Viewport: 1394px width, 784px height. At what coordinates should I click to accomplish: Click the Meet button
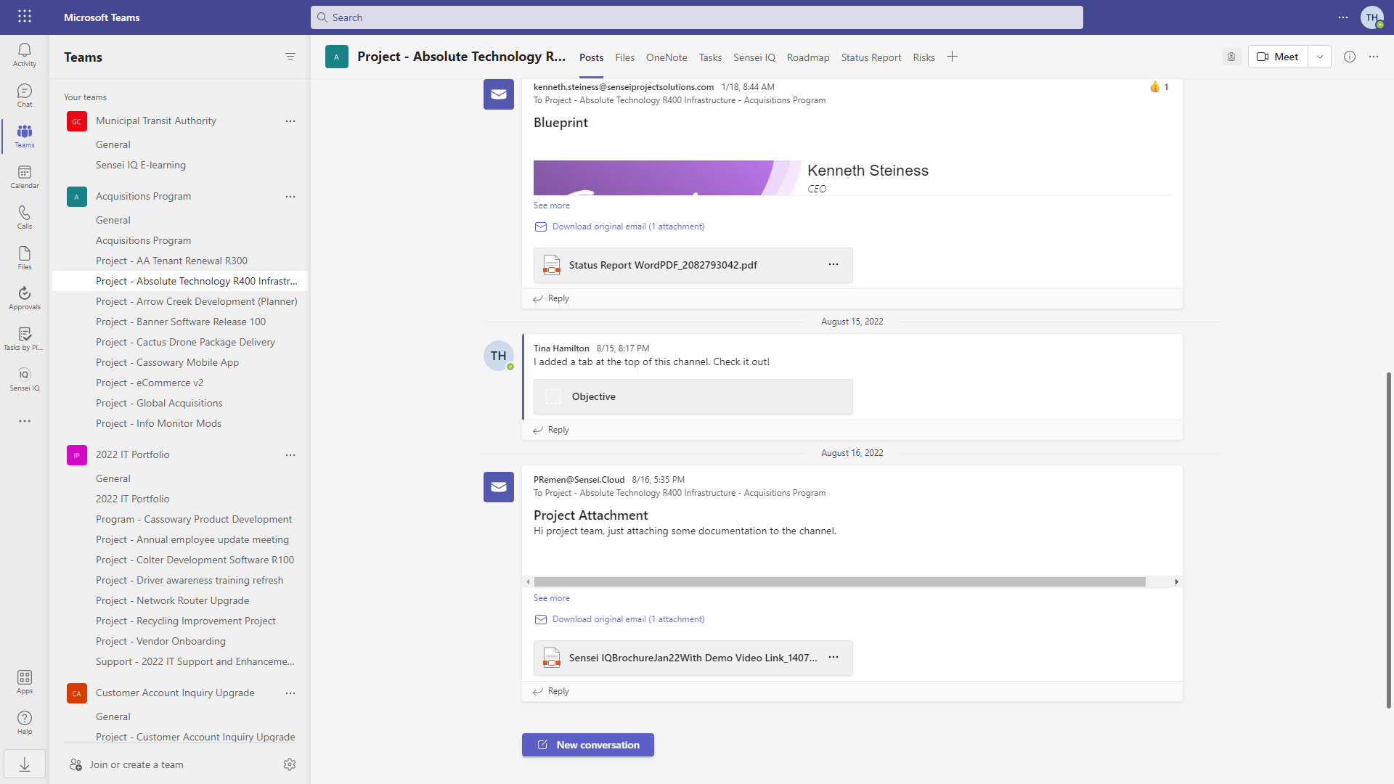click(1279, 57)
